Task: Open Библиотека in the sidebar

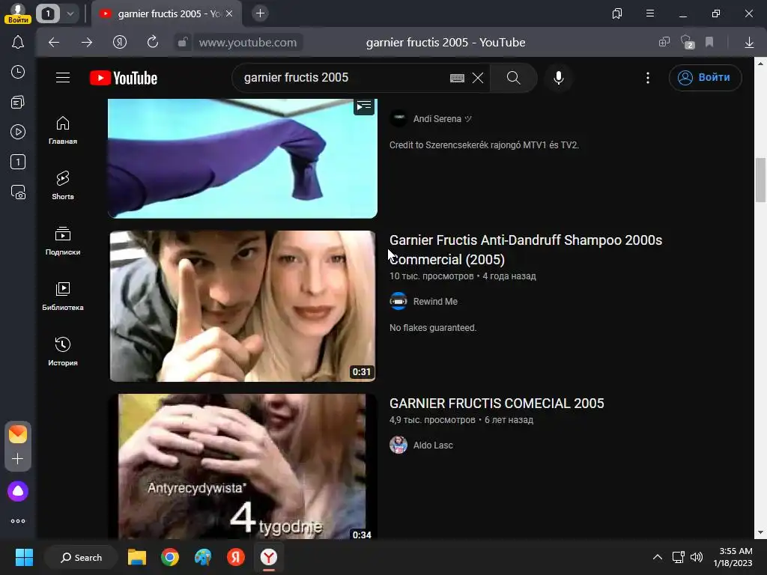Action: (x=63, y=296)
